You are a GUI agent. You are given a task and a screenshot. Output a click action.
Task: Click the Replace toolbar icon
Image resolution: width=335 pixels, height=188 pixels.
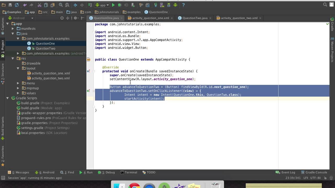point(67,5)
